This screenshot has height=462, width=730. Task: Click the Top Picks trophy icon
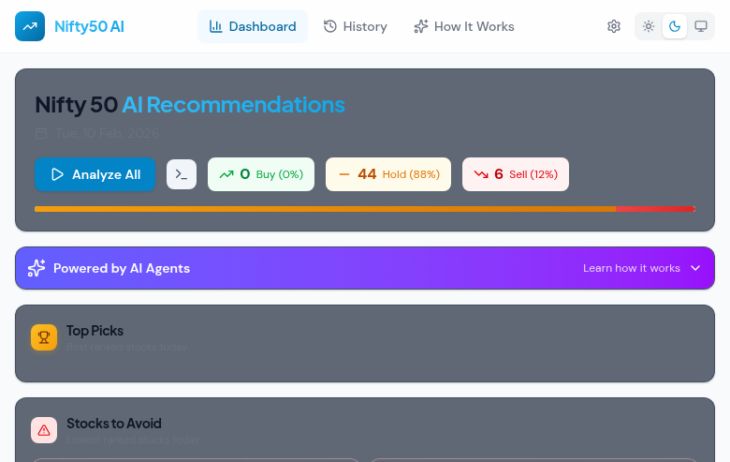click(44, 337)
